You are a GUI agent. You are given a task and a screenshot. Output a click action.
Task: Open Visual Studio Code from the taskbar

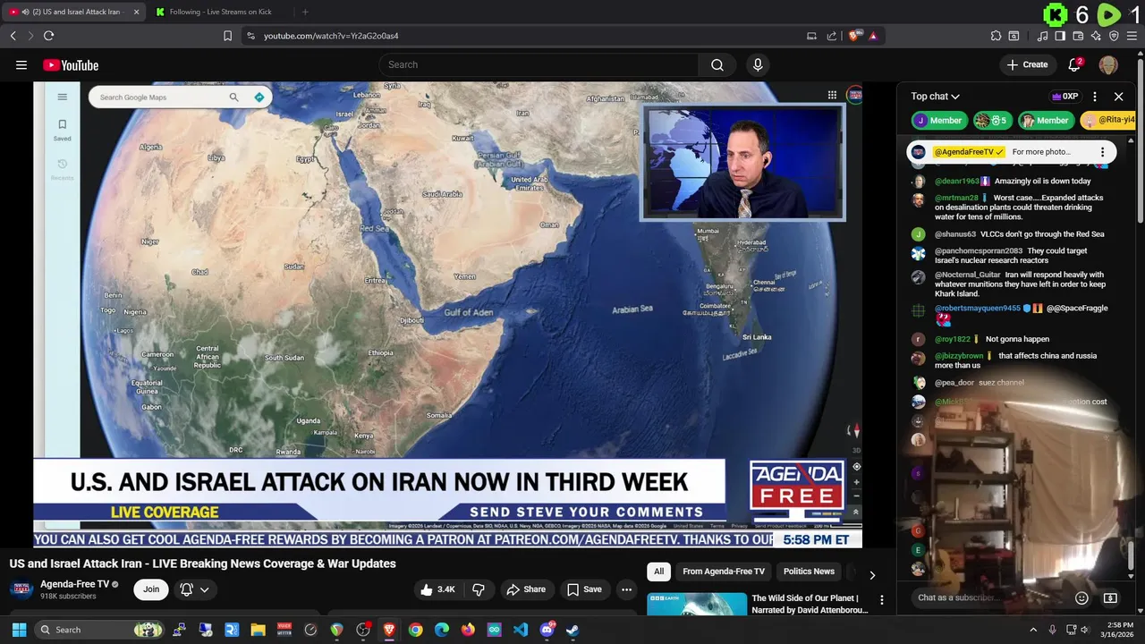[x=521, y=630]
